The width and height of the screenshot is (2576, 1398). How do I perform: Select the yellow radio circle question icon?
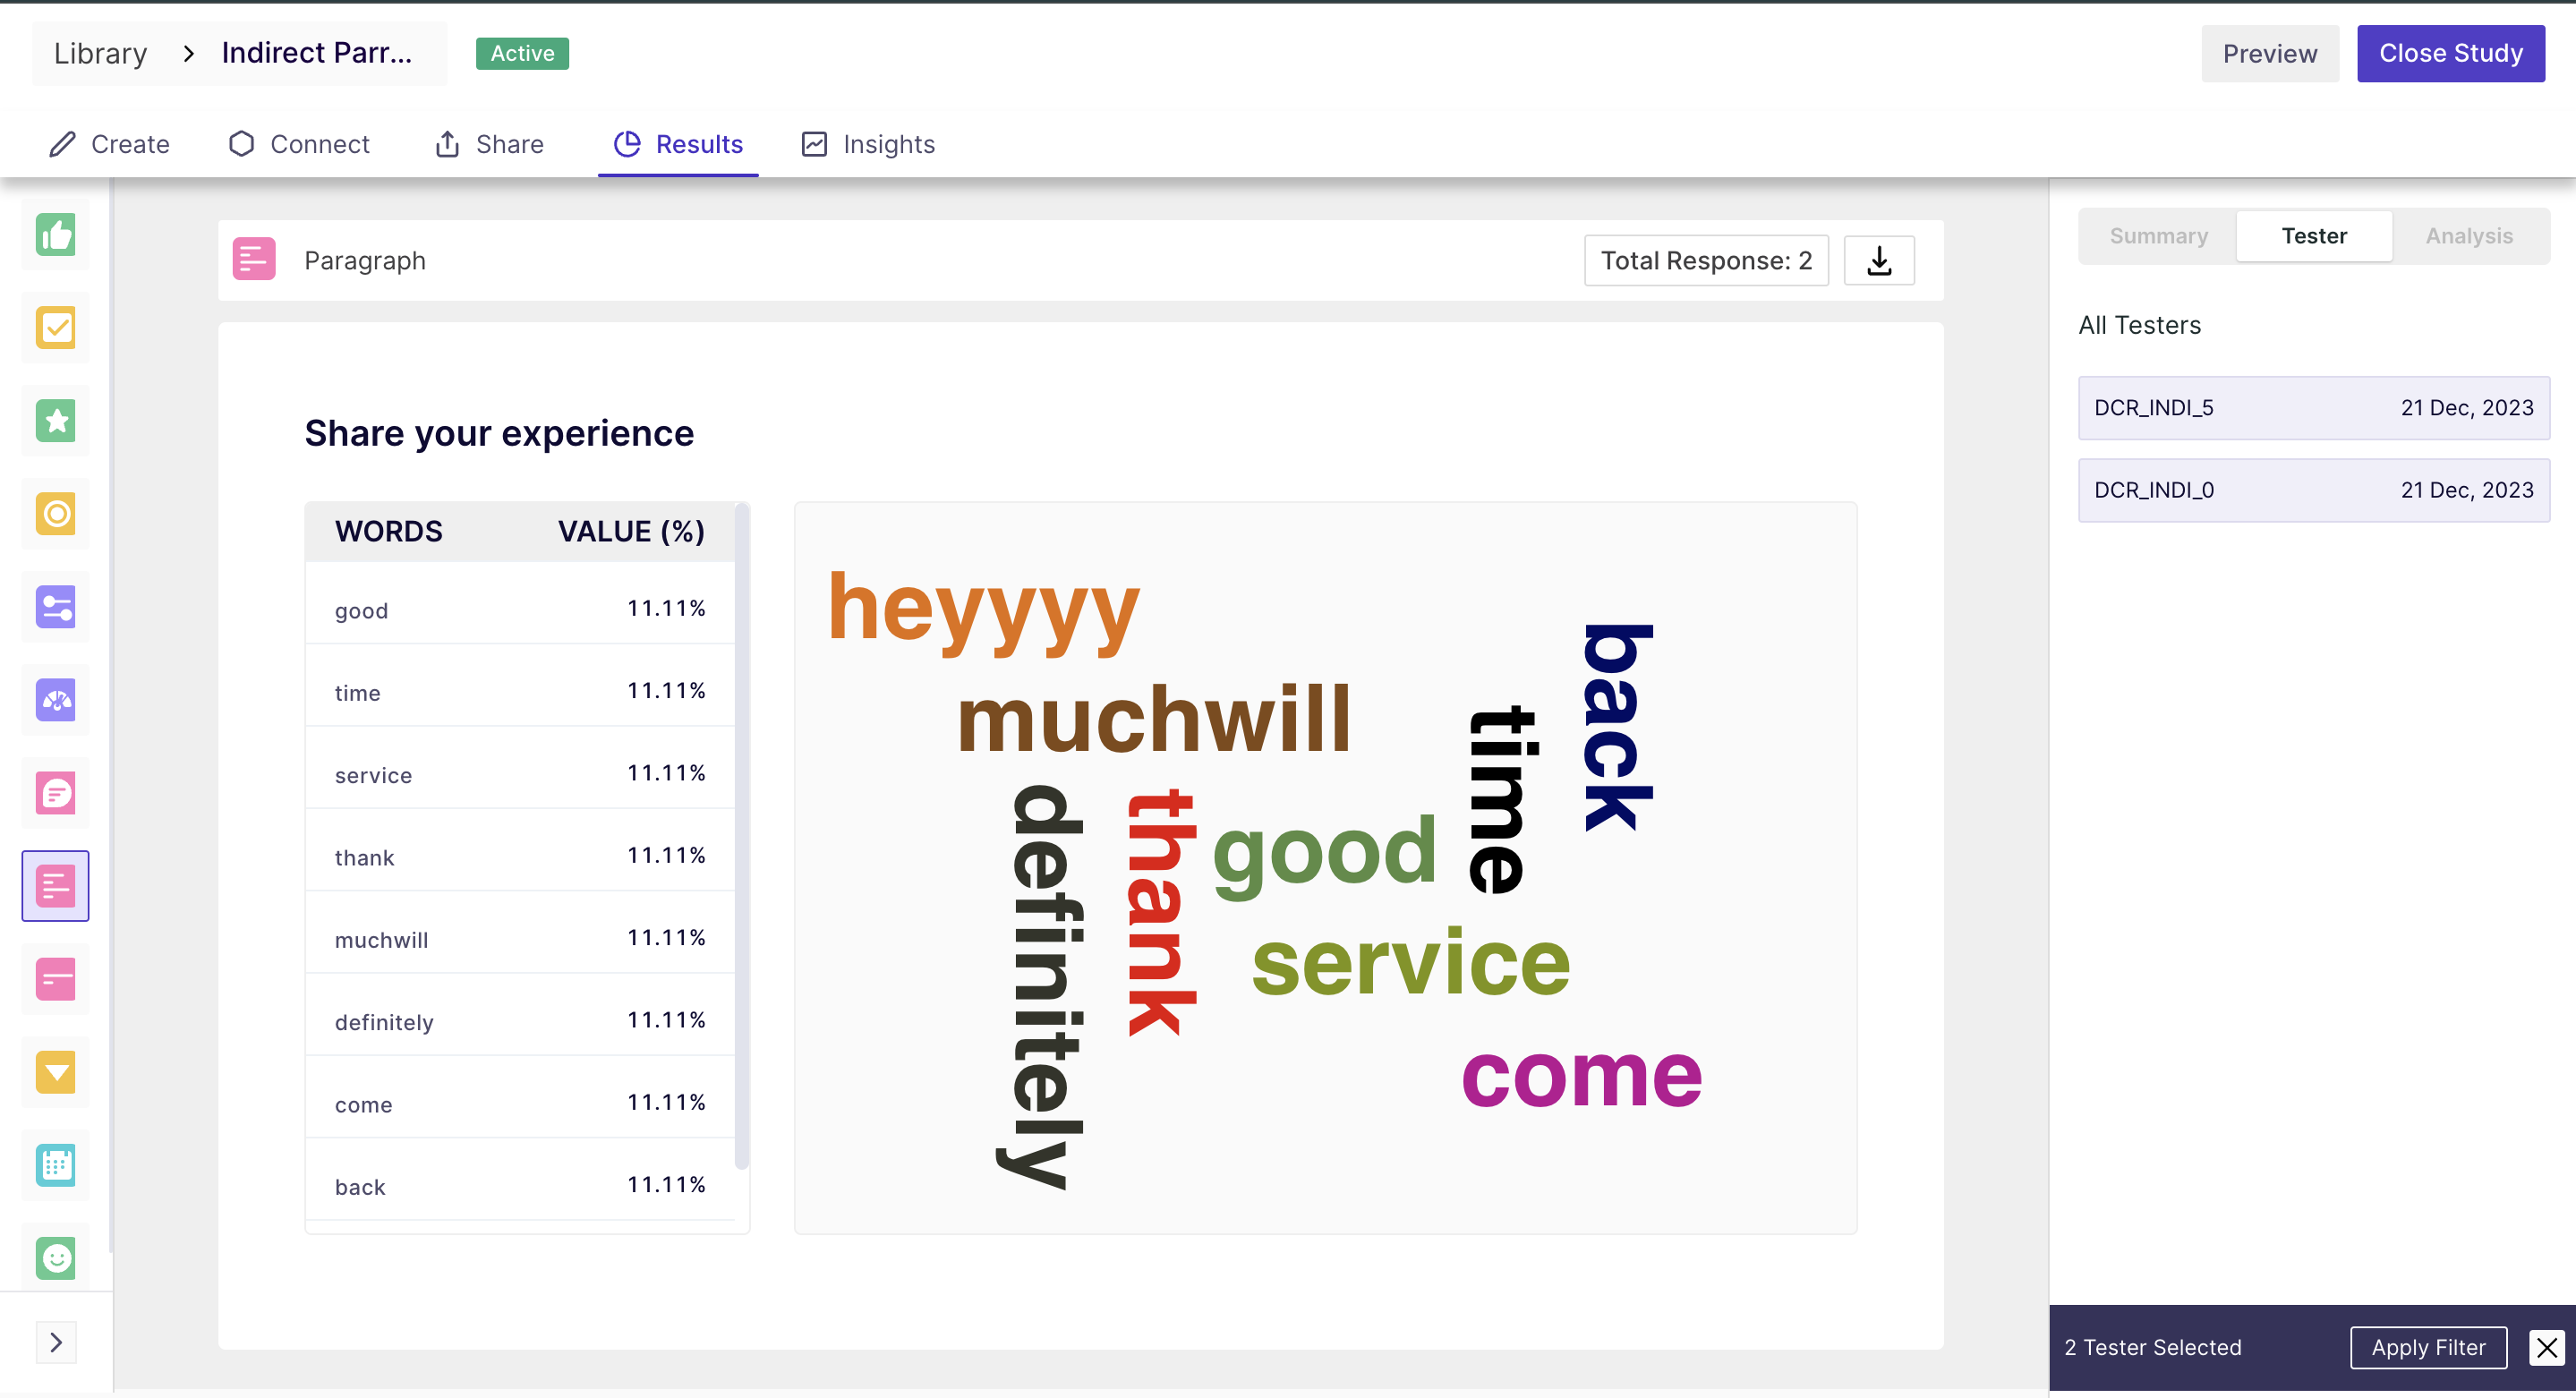56,514
